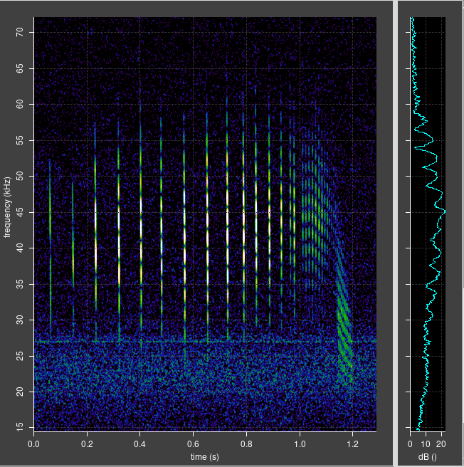This screenshot has width=464, height=467.
Task: Select the 1.0 tick on time axis
Action: (x=300, y=442)
